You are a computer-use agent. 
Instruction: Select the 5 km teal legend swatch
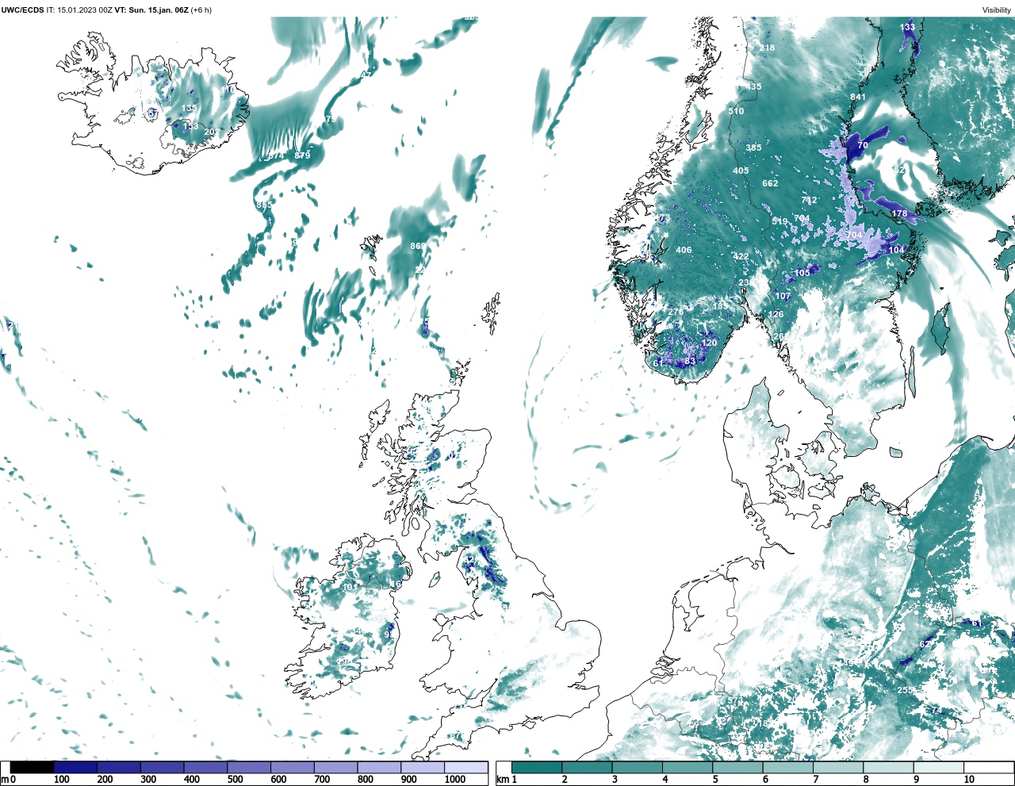(737, 767)
